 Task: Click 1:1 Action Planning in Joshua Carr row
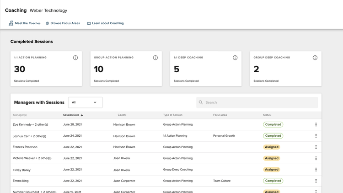click(175, 136)
